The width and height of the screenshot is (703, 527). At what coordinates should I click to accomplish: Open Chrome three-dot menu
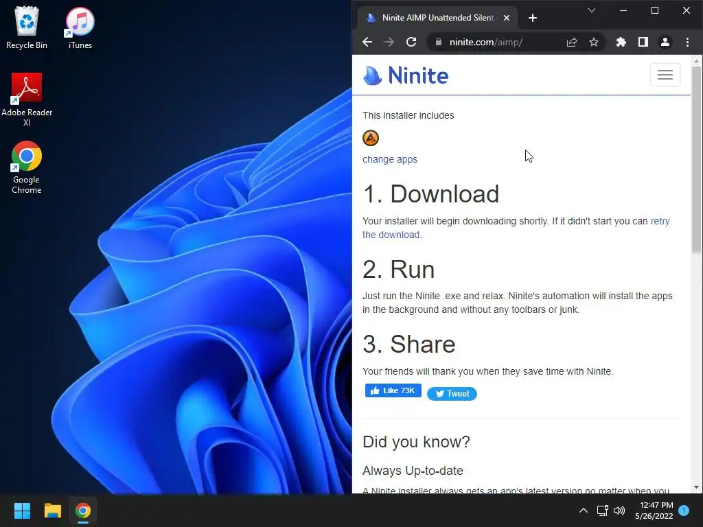(687, 42)
